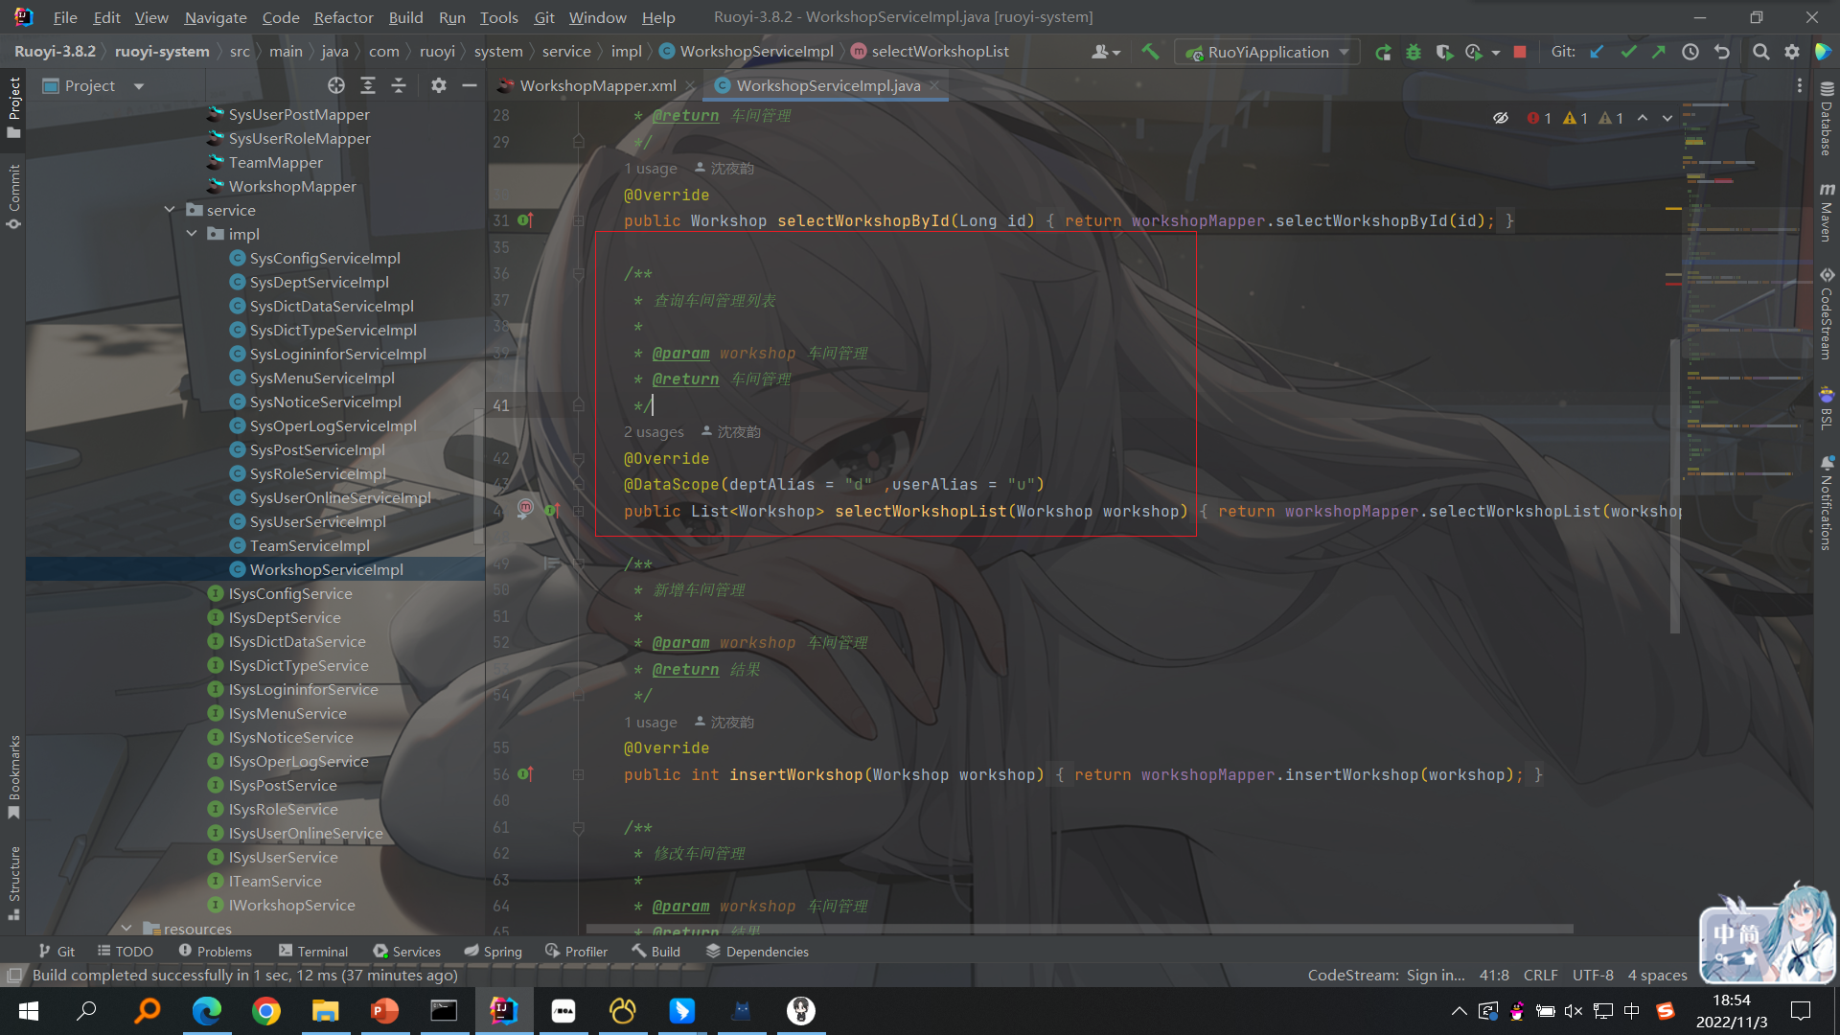Image resolution: width=1840 pixels, height=1035 pixels.
Task: Toggle reader mode eye icon in editor
Action: tap(1501, 118)
